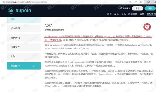Add page to favorites with star icon
Screen dimensions: 156x92
[141, 2]
